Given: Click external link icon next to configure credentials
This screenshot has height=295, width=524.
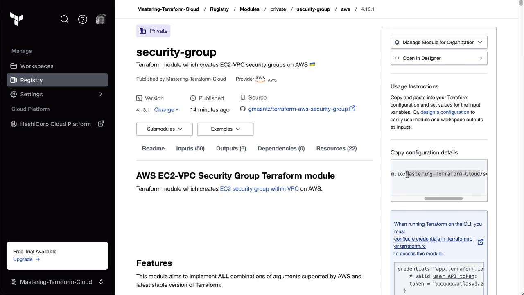Looking at the screenshot, I should 481,242.
